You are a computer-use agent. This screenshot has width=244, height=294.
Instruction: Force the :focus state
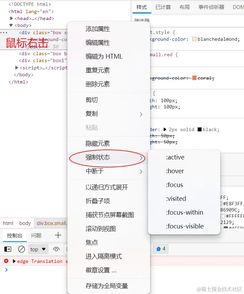[x=174, y=185]
